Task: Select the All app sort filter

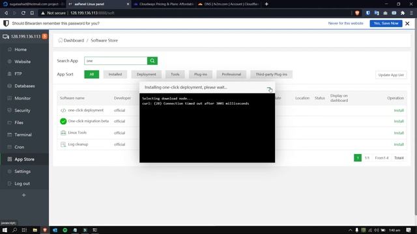Action: tap(91, 74)
